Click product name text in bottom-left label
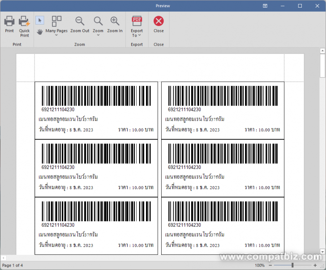Screen dimensions: 326x270 pos(68,234)
